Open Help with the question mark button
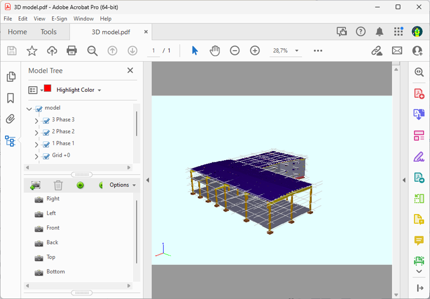This screenshot has width=430, height=299. point(360,31)
